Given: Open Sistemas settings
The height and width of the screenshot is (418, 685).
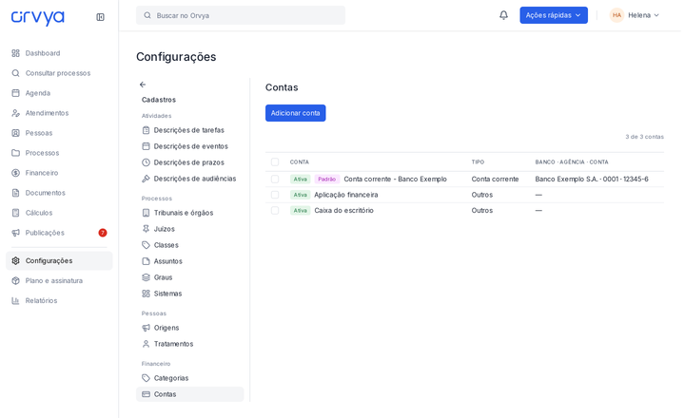Looking at the screenshot, I should pyautogui.click(x=189, y=294).
